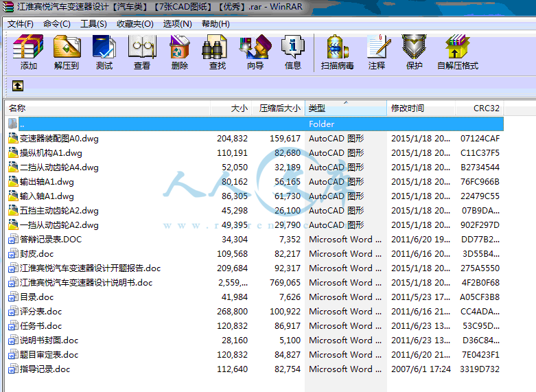
Task: Go up one level with arrow button
Action: point(18,86)
